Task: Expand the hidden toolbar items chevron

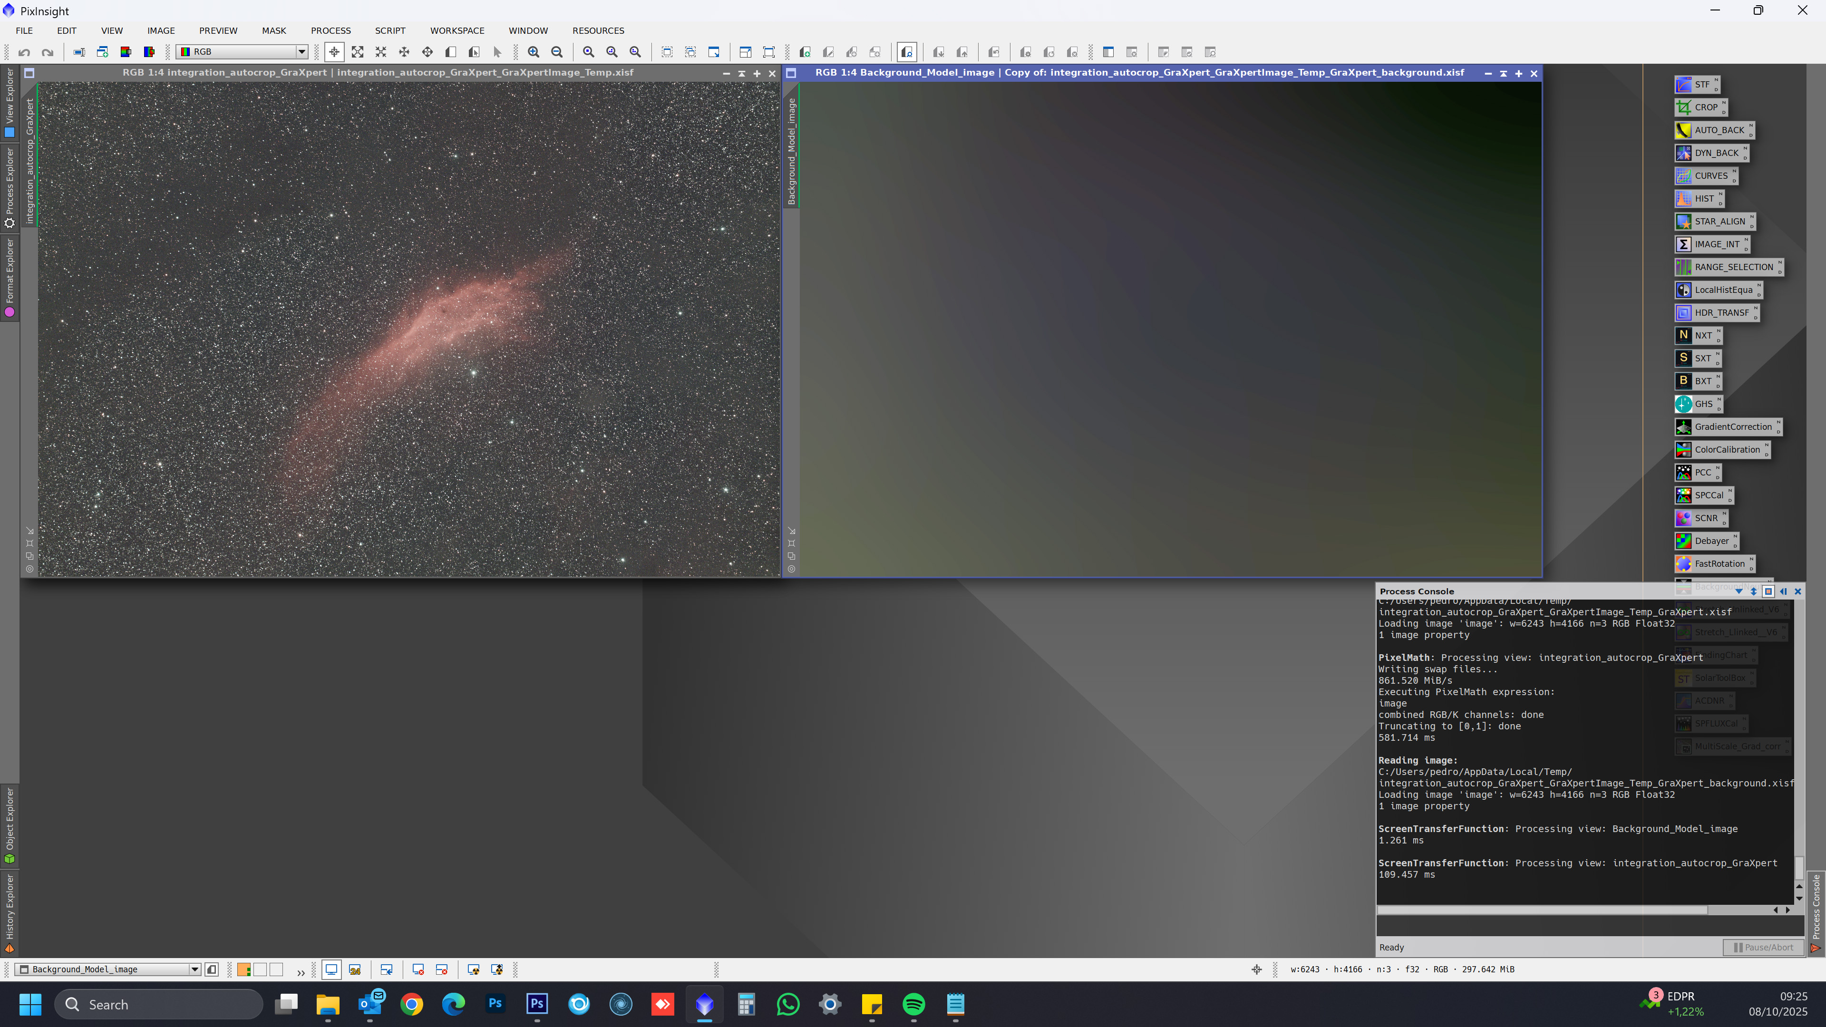Action: (301, 972)
